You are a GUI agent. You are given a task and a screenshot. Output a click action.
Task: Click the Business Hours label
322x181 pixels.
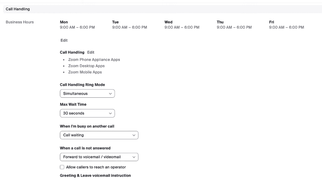pyautogui.click(x=20, y=22)
